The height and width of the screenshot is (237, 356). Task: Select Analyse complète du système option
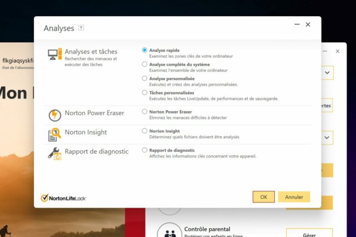(145, 64)
